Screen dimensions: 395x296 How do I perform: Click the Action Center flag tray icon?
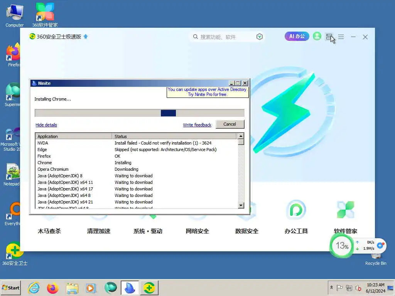pyautogui.click(x=339, y=288)
